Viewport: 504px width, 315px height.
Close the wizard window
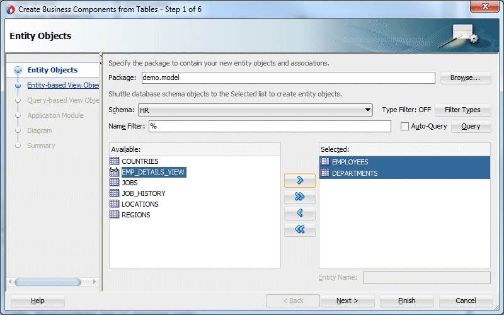point(484,6)
